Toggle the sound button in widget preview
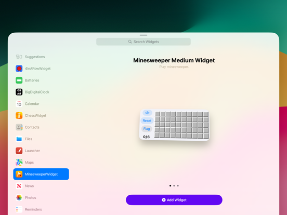The width and height of the screenshot is (287, 215). 147,113
